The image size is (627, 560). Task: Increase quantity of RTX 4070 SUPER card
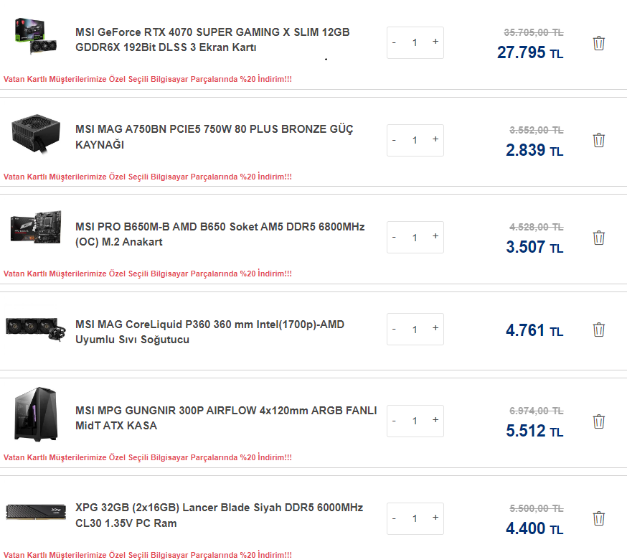pos(435,42)
